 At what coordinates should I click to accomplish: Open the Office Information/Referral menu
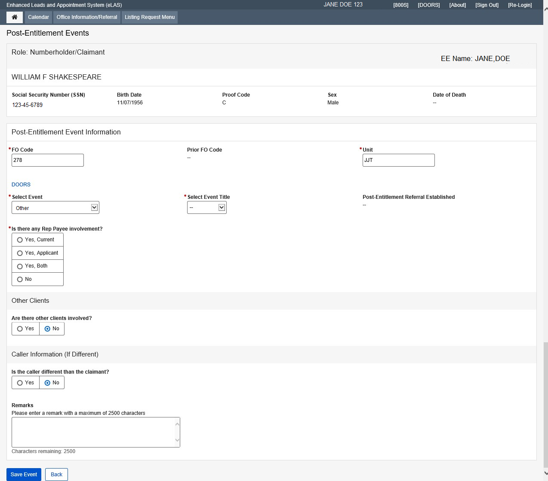[87, 17]
